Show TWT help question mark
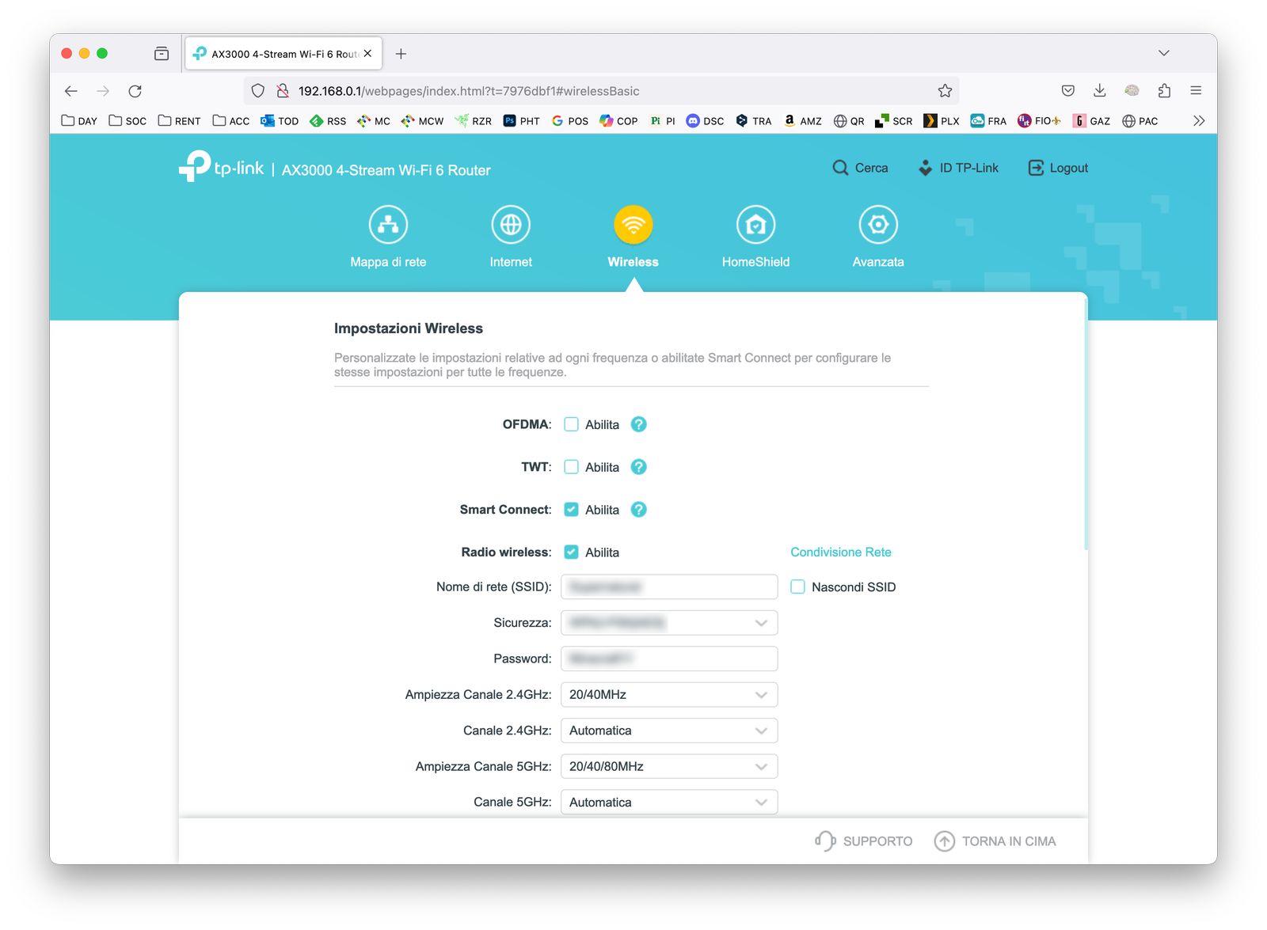Viewport: 1267px width, 930px height. pos(639,467)
